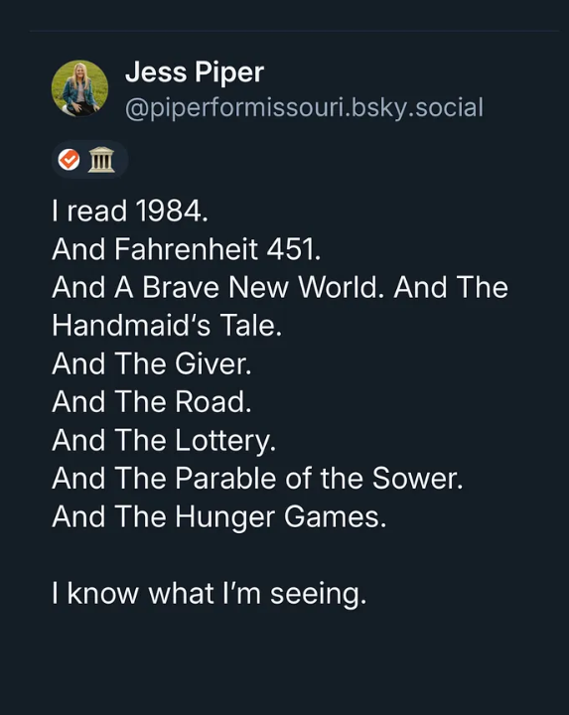Click the number '1984' in the post
This screenshot has width=569, height=715.
click(168, 212)
